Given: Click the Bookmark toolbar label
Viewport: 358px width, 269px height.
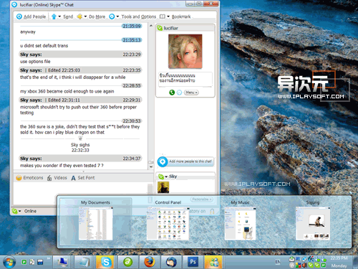Looking at the screenshot, I should [181, 16].
